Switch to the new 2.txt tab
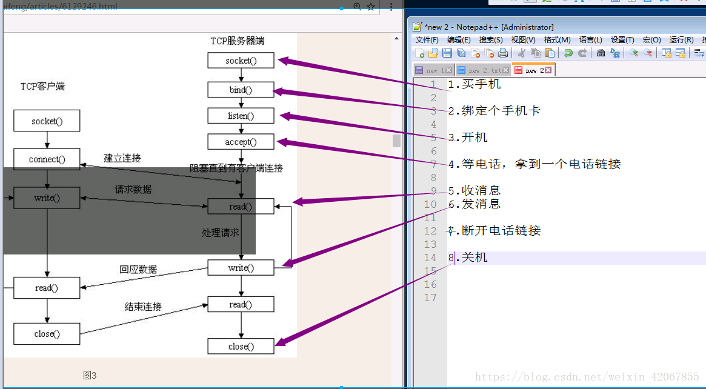This screenshot has height=389, width=706. click(x=482, y=70)
